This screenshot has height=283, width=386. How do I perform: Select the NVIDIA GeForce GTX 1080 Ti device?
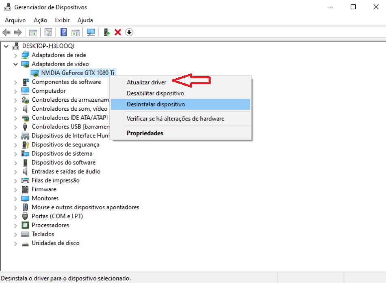click(x=78, y=73)
